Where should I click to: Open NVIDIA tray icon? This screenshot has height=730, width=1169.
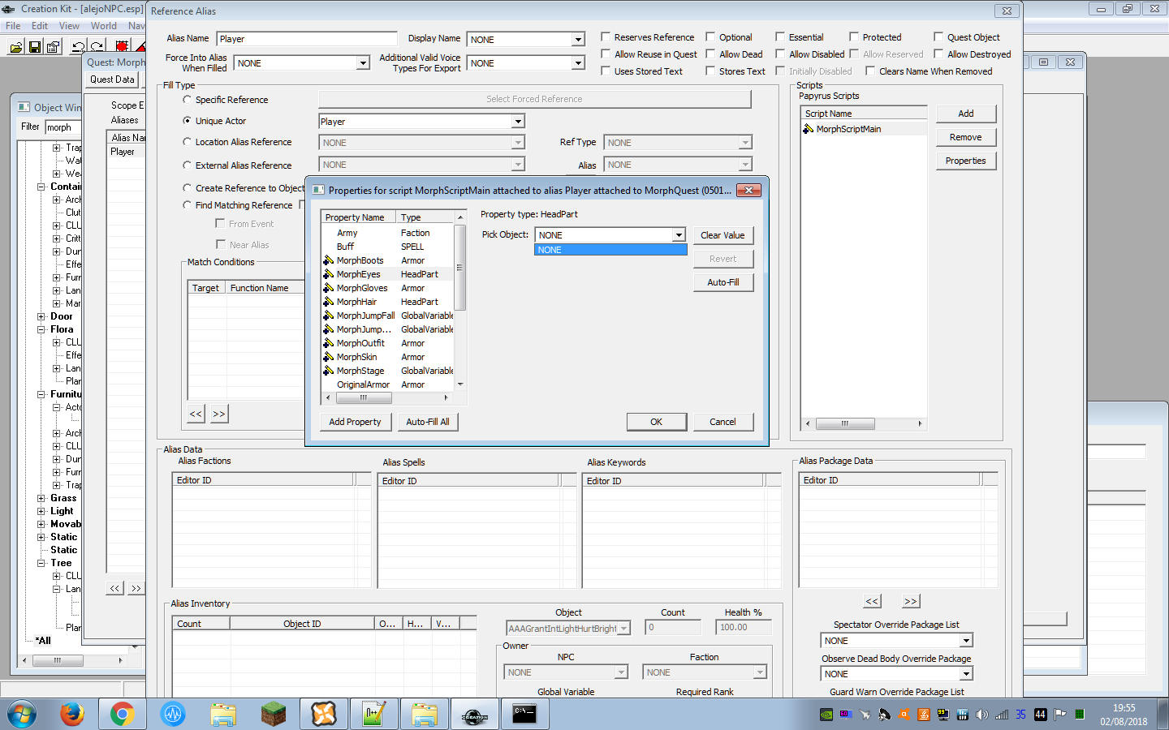pos(826,715)
